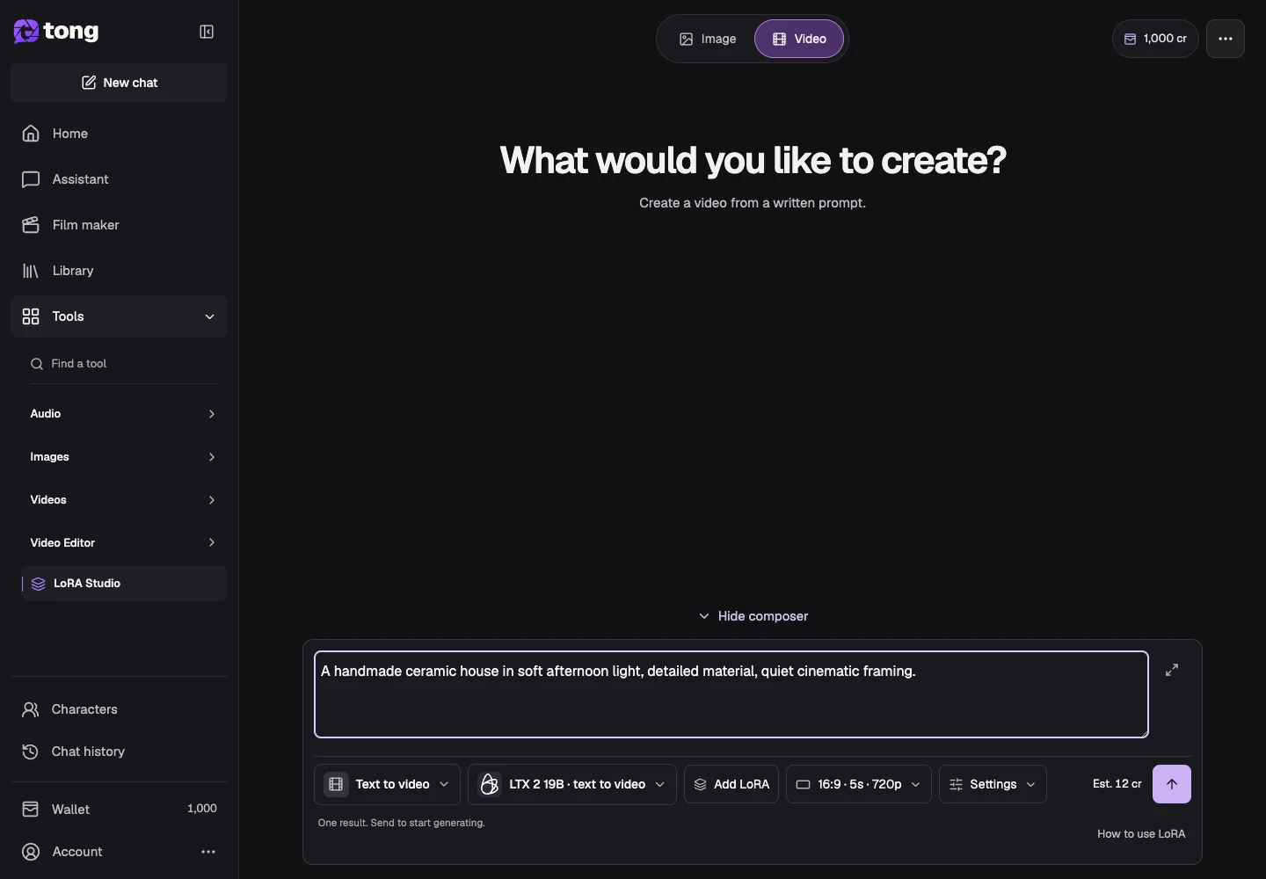Image resolution: width=1266 pixels, height=879 pixels.
Task: Hide composer panel toggle
Action: [x=753, y=616]
